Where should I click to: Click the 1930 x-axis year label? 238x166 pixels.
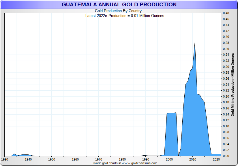(x=5, y=159)
